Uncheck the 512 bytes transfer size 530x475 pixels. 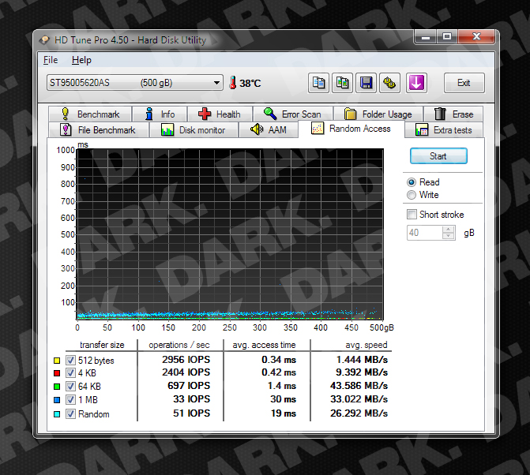70,361
